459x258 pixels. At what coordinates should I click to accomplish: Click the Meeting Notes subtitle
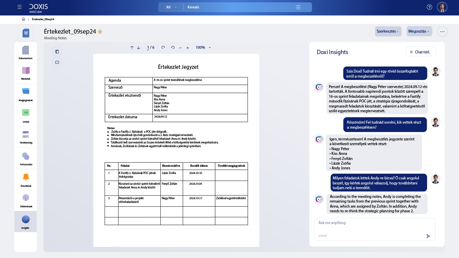[x=55, y=38]
